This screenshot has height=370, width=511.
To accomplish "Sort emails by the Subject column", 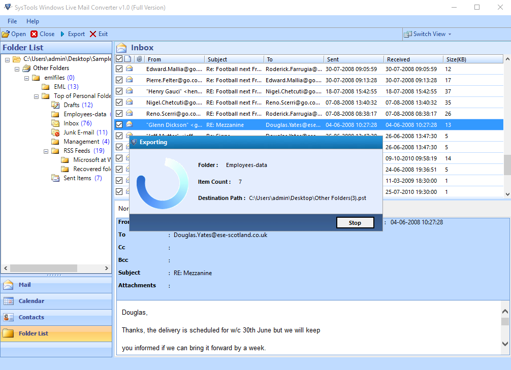I will click(234, 59).
